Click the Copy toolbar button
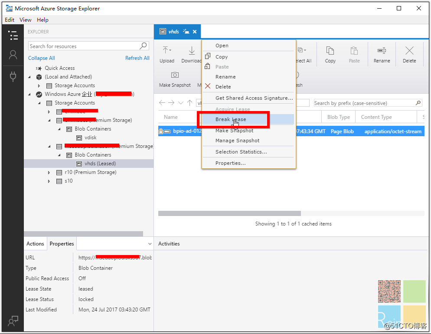Screen dimensions: 431x334 click(330, 55)
